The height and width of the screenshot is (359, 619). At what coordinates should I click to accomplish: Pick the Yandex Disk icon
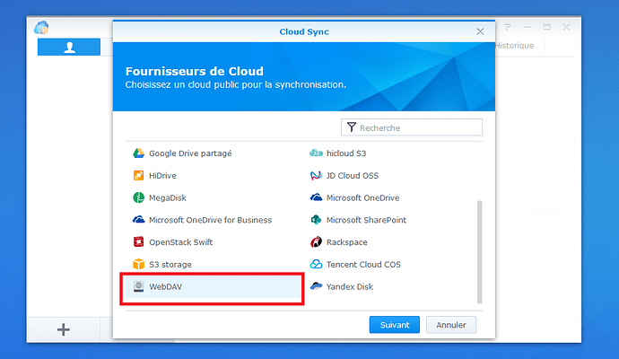(316, 287)
